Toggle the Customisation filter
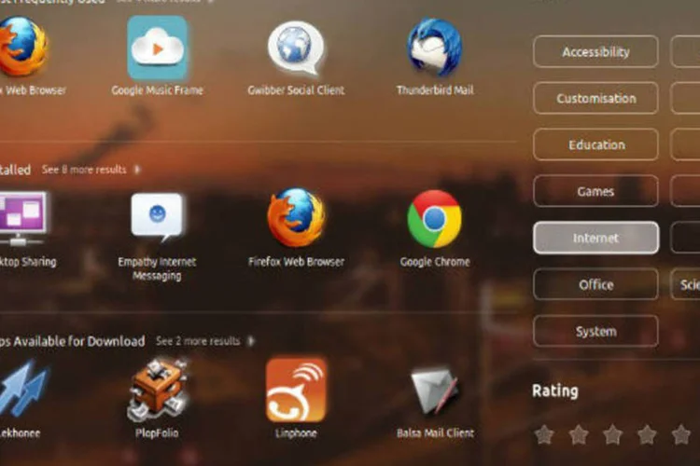This screenshot has height=466, width=700. (595, 98)
